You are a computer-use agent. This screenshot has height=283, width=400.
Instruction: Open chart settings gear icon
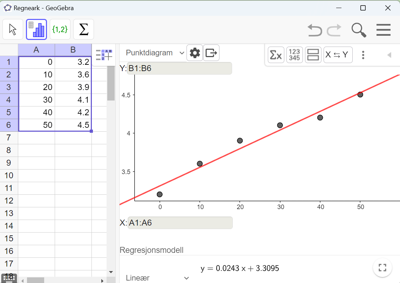pos(195,53)
